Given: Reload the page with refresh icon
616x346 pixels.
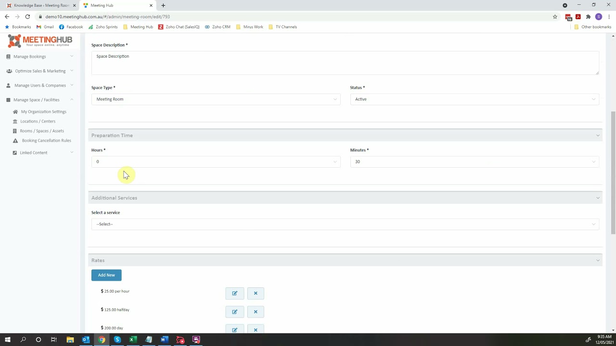Looking at the screenshot, I should [27, 16].
